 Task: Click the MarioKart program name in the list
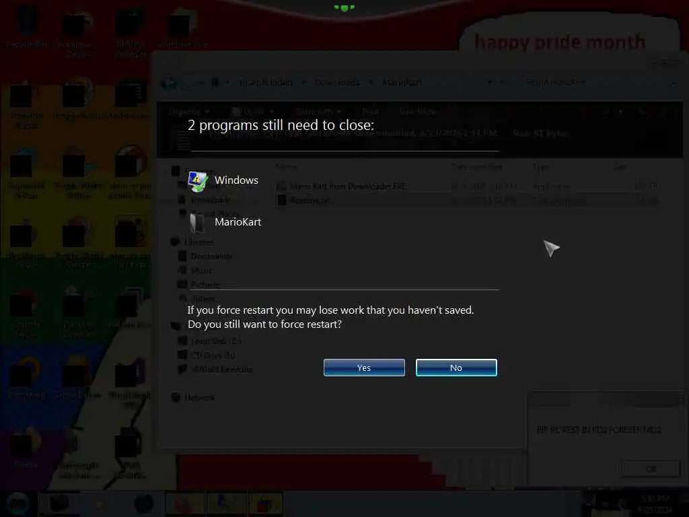pos(238,222)
